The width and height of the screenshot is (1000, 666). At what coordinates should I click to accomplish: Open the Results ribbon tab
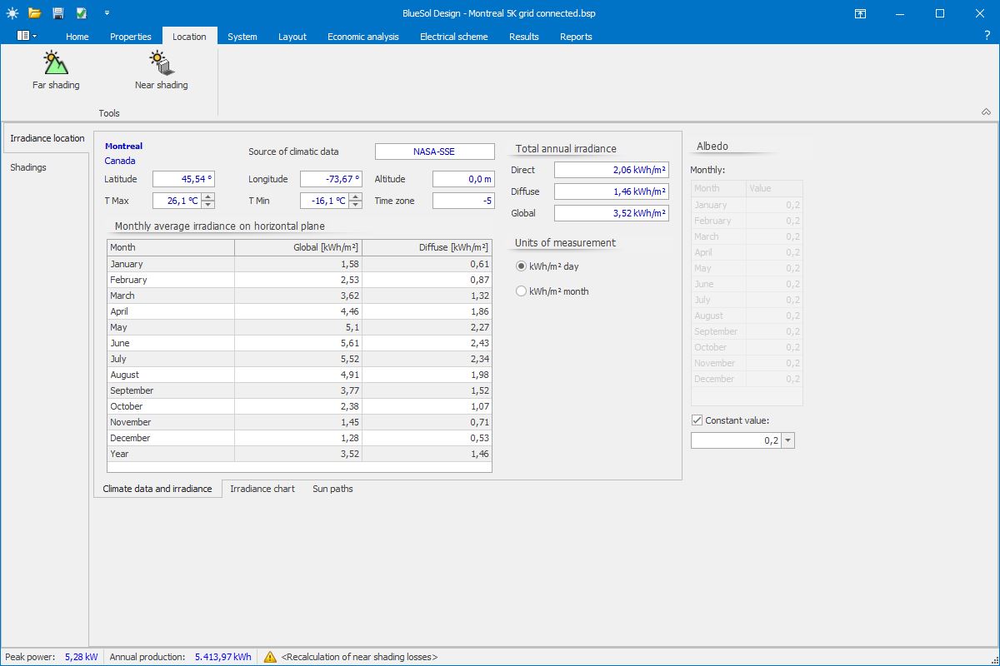click(x=524, y=37)
